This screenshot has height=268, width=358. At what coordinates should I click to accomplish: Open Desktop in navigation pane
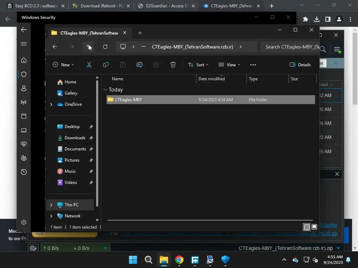pos(72,127)
